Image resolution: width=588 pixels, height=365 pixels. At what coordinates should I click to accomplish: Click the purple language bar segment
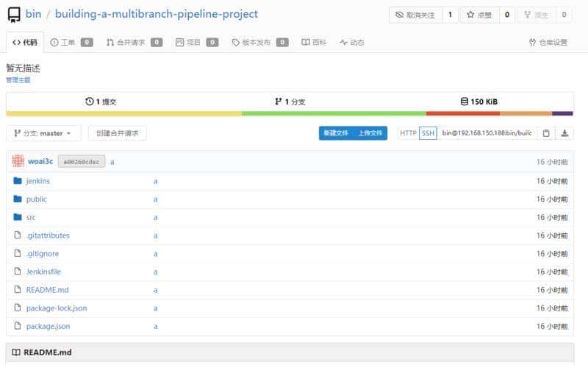pos(562,113)
